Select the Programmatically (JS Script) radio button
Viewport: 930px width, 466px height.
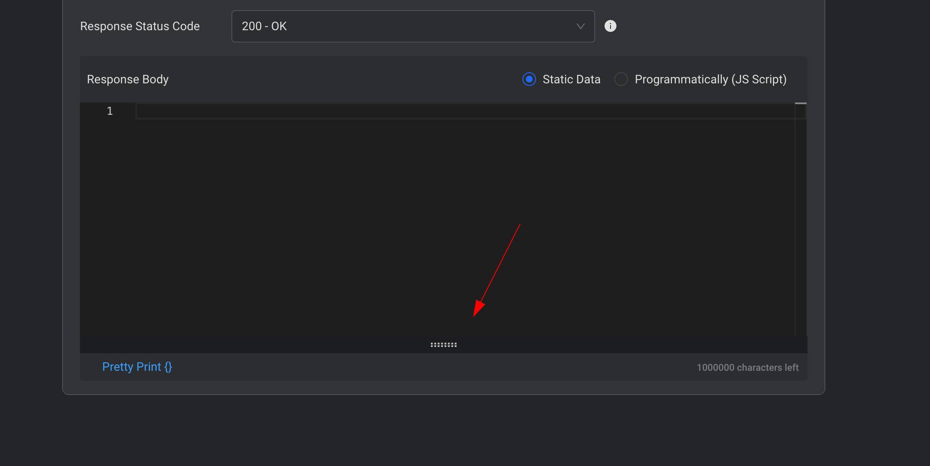point(621,79)
